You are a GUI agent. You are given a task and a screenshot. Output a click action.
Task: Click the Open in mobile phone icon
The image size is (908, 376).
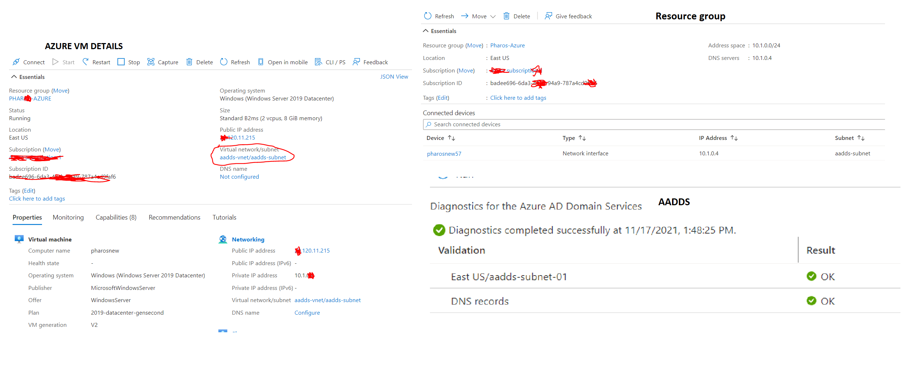[x=261, y=62]
